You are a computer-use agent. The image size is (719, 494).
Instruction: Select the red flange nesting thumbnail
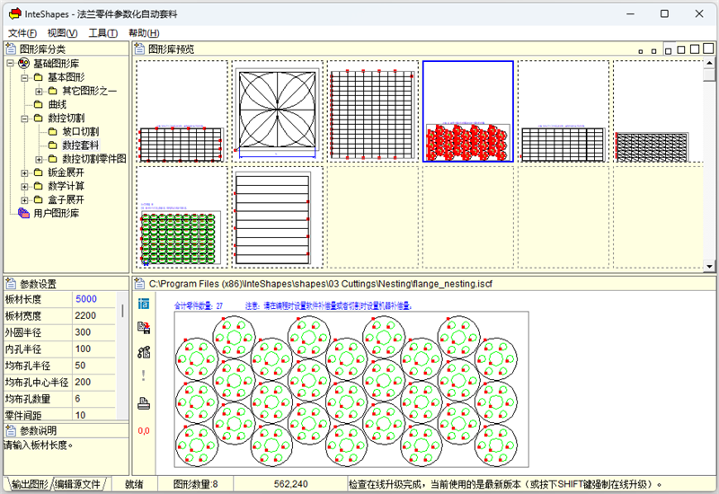coord(467,111)
